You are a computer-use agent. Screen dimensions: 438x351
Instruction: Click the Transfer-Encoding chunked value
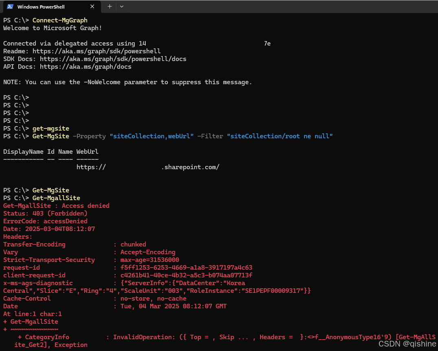pos(133,244)
